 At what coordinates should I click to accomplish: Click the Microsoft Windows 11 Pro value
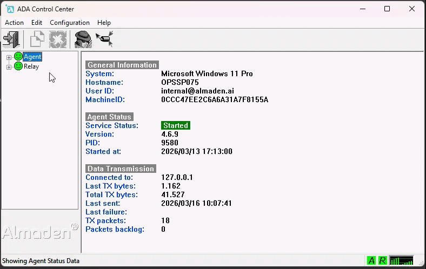click(207, 73)
